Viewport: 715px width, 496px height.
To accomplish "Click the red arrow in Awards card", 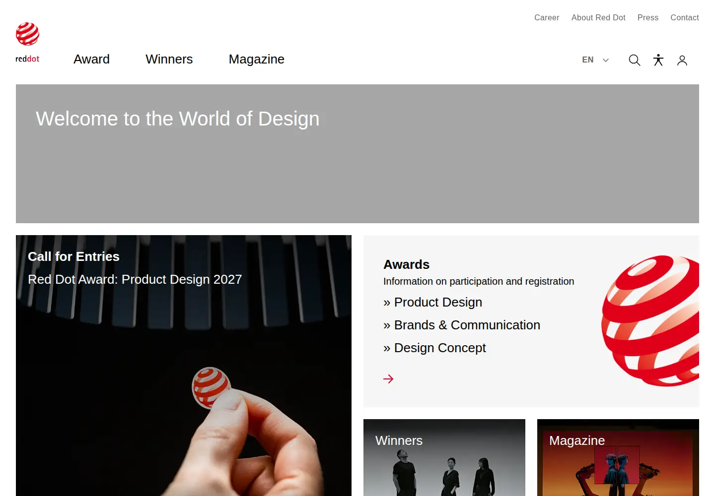I will pos(388,379).
